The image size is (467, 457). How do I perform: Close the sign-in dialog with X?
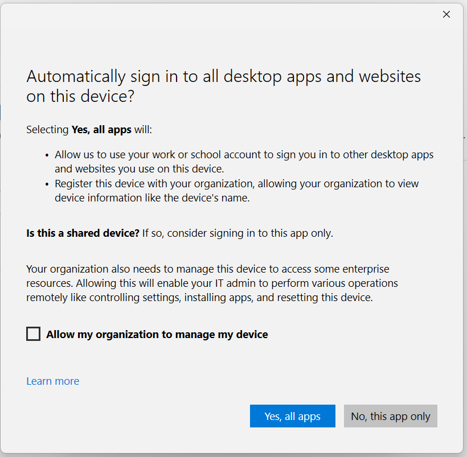pyautogui.click(x=446, y=14)
